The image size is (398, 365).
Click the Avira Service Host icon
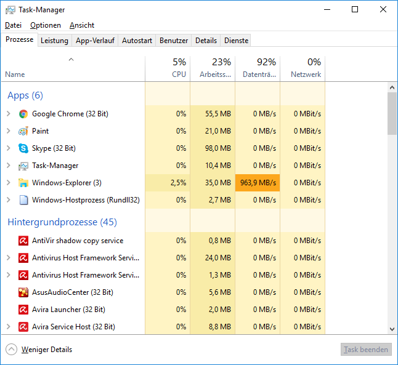click(x=23, y=327)
